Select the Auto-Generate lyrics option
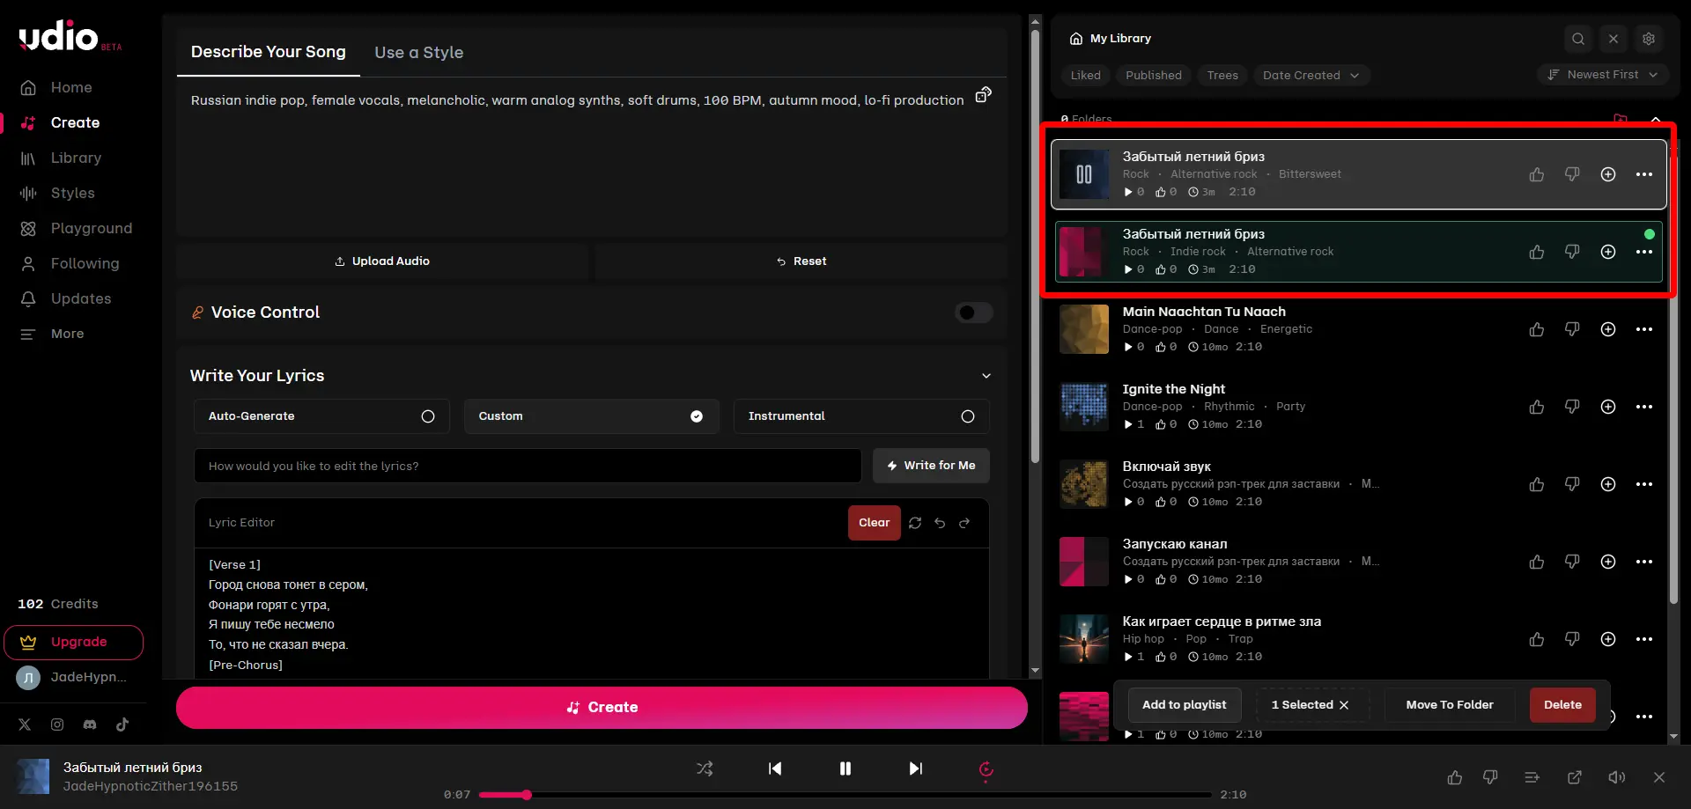The height and width of the screenshot is (809, 1691). pyautogui.click(x=321, y=416)
